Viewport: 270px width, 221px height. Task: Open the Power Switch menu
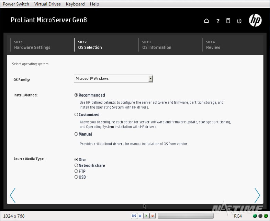coord(16,4)
